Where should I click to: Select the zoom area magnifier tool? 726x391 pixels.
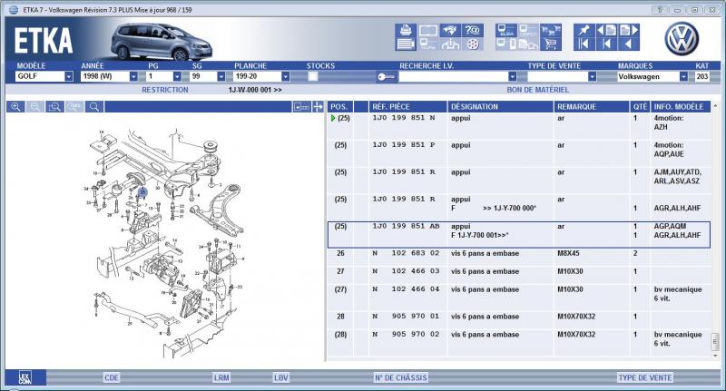click(54, 107)
